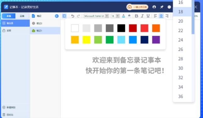This screenshot has width=203, height=118.
Task: Close the notepad window with the X
Action: point(196,7)
